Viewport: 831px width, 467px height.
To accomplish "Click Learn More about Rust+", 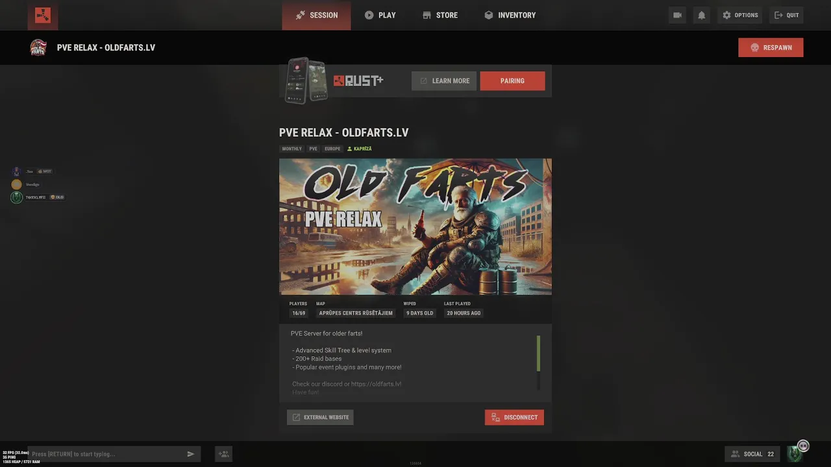I will click(x=444, y=81).
